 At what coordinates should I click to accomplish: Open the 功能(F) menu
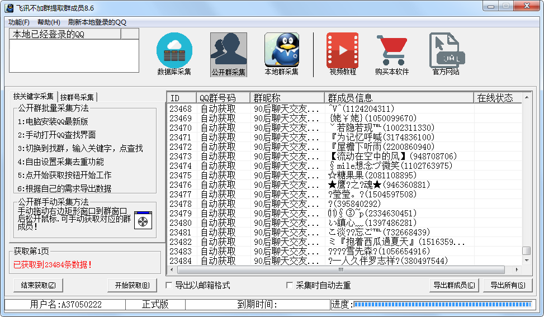point(19,22)
